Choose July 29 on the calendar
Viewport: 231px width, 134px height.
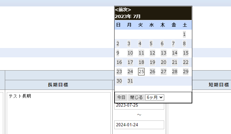click(x=186, y=72)
